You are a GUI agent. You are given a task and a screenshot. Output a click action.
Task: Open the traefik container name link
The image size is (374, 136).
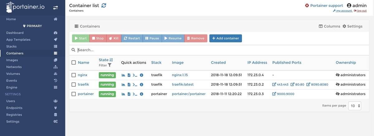click(83, 85)
